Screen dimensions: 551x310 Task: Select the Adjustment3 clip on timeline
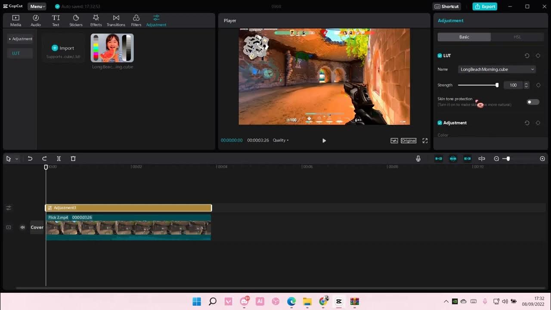tap(128, 208)
